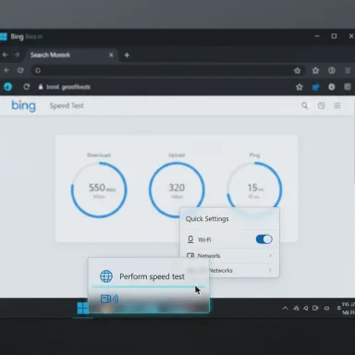
Task: Toggle the Wi-Fi switch off
Action: pyautogui.click(x=264, y=239)
